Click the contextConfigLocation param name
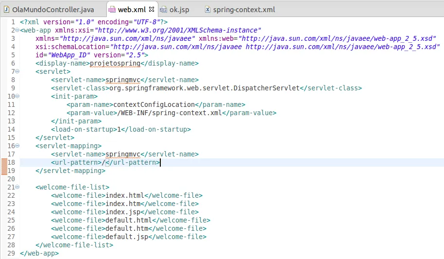This screenshot has width=444, height=259. coord(154,104)
